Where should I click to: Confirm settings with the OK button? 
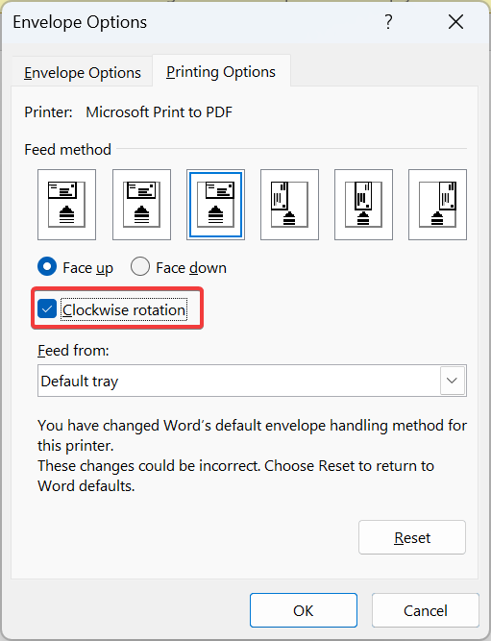coord(304,610)
